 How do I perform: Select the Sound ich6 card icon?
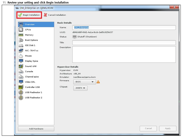click(21, 66)
